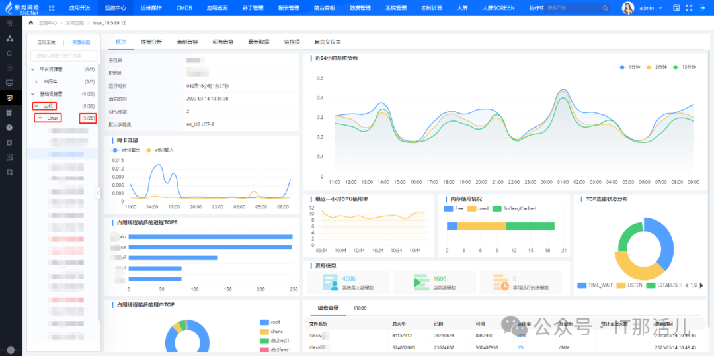Open the gear settings icon in sidebar
This screenshot has width=714, height=356.
[x=9, y=172]
